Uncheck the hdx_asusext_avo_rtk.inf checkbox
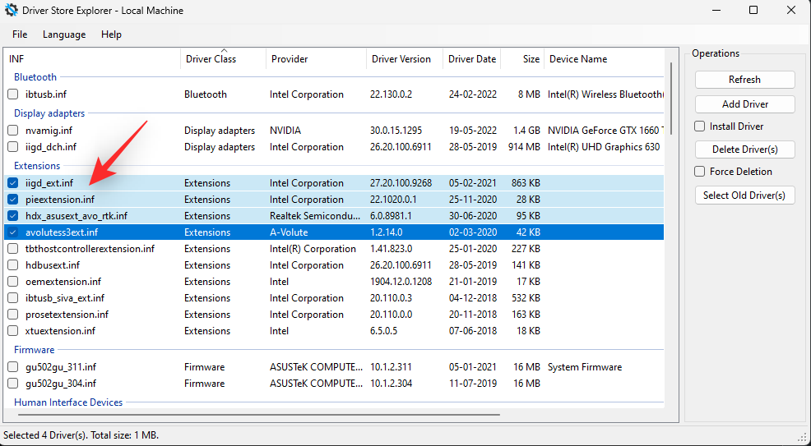 13,216
